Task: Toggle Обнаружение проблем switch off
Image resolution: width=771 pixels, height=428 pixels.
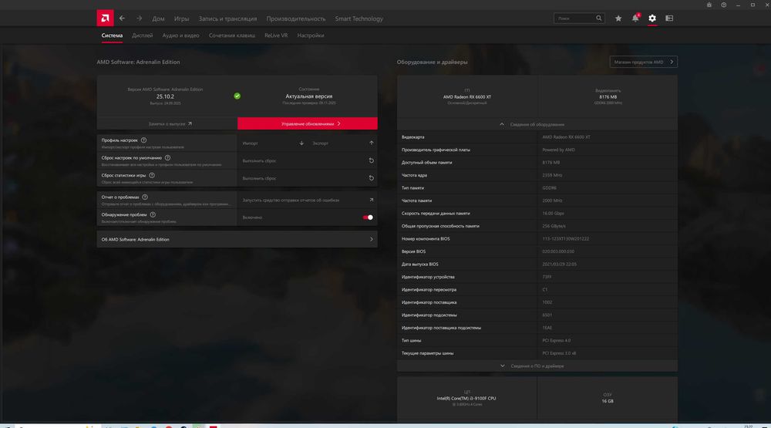Action: 368,217
